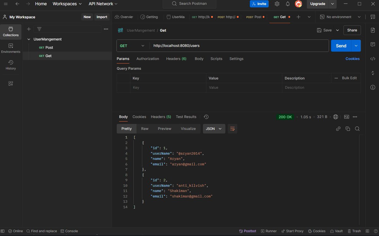Open the environment quick look icon

click(x=373, y=17)
